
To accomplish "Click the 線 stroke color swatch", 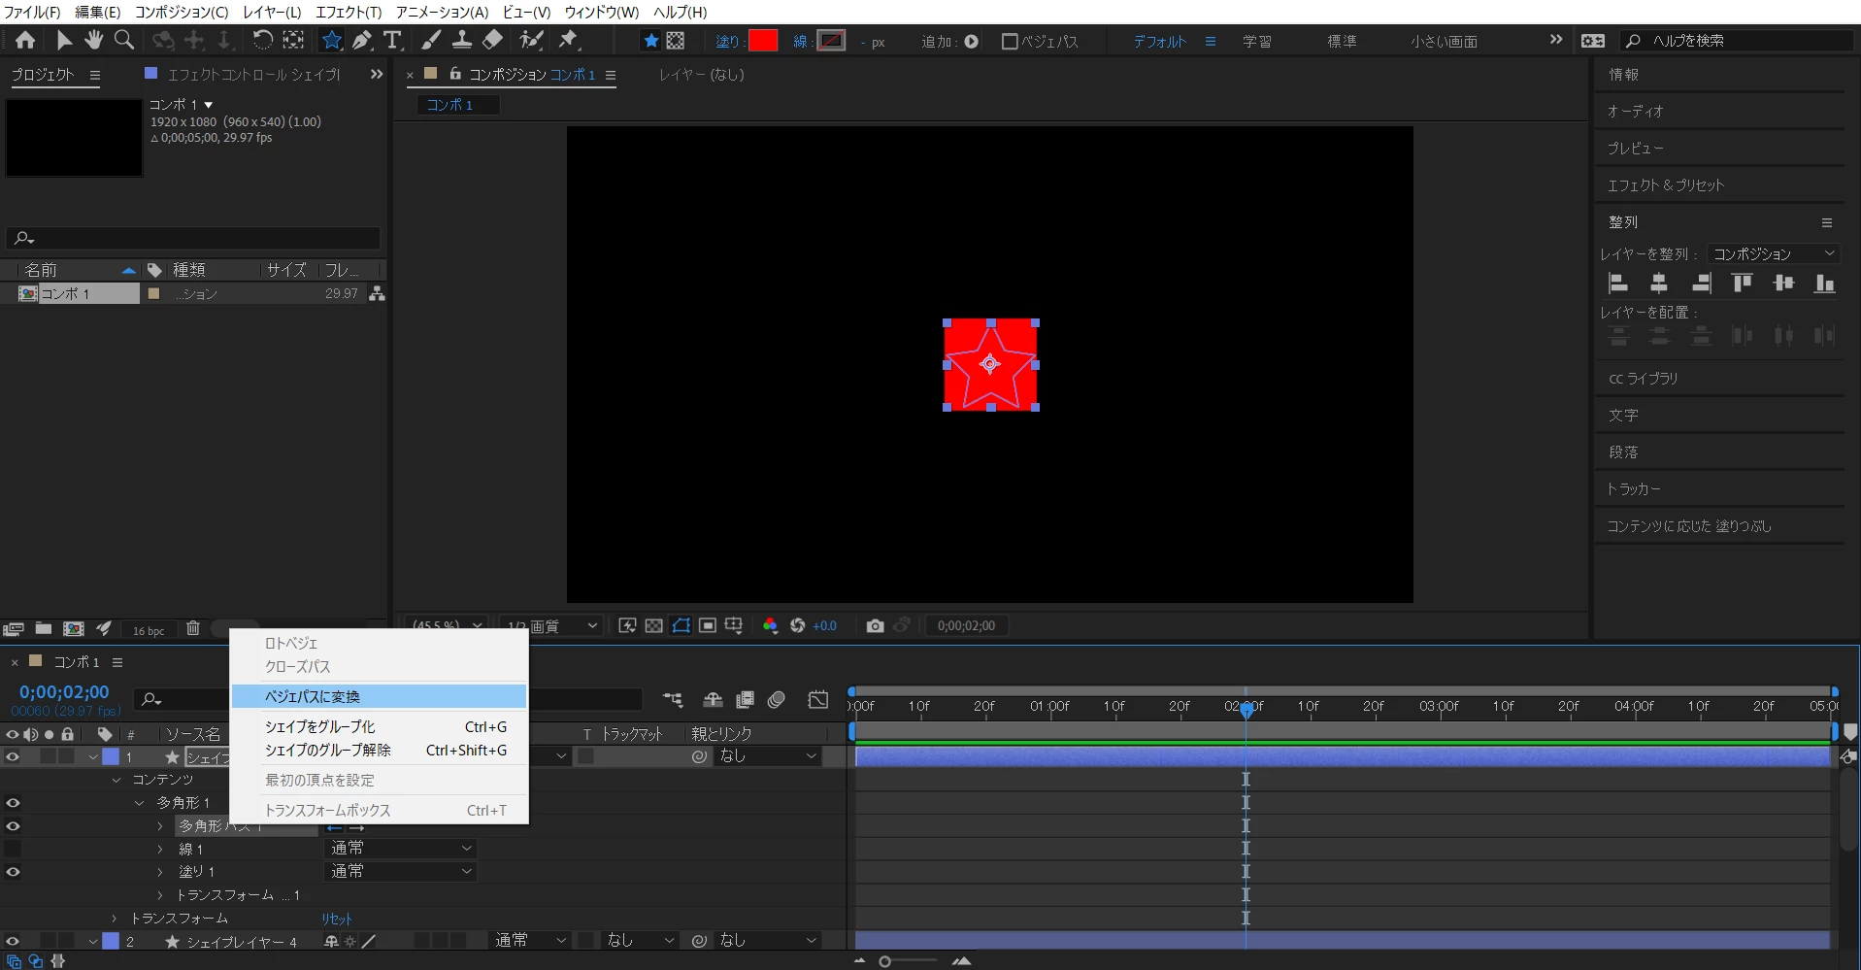I will 831,41.
